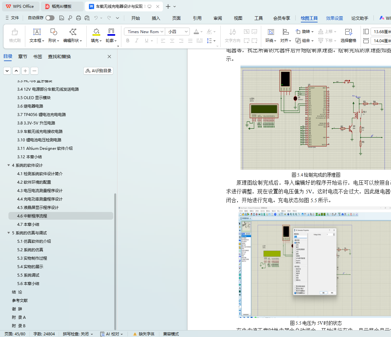This screenshot has height=337, width=391.
Task: Click the AI识别目录 button
Action: pos(98,71)
